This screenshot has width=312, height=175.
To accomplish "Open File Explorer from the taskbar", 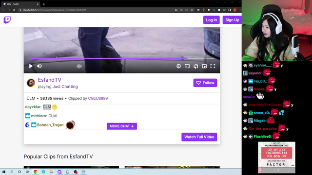I will tap(51, 172).
